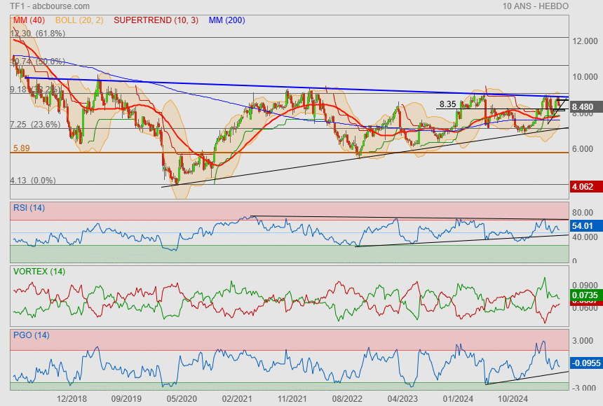Click the blue '-0.0955' PGO value tag
Image resolution: width=603 pixels, height=406 pixels.
click(585, 363)
